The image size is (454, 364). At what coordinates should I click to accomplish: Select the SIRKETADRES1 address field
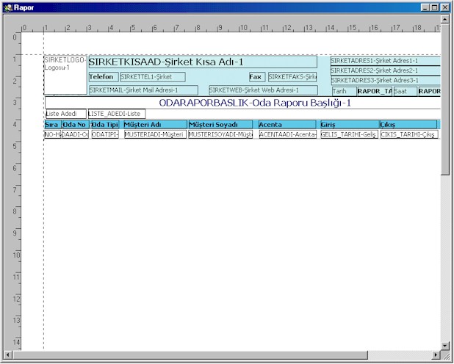pos(384,61)
